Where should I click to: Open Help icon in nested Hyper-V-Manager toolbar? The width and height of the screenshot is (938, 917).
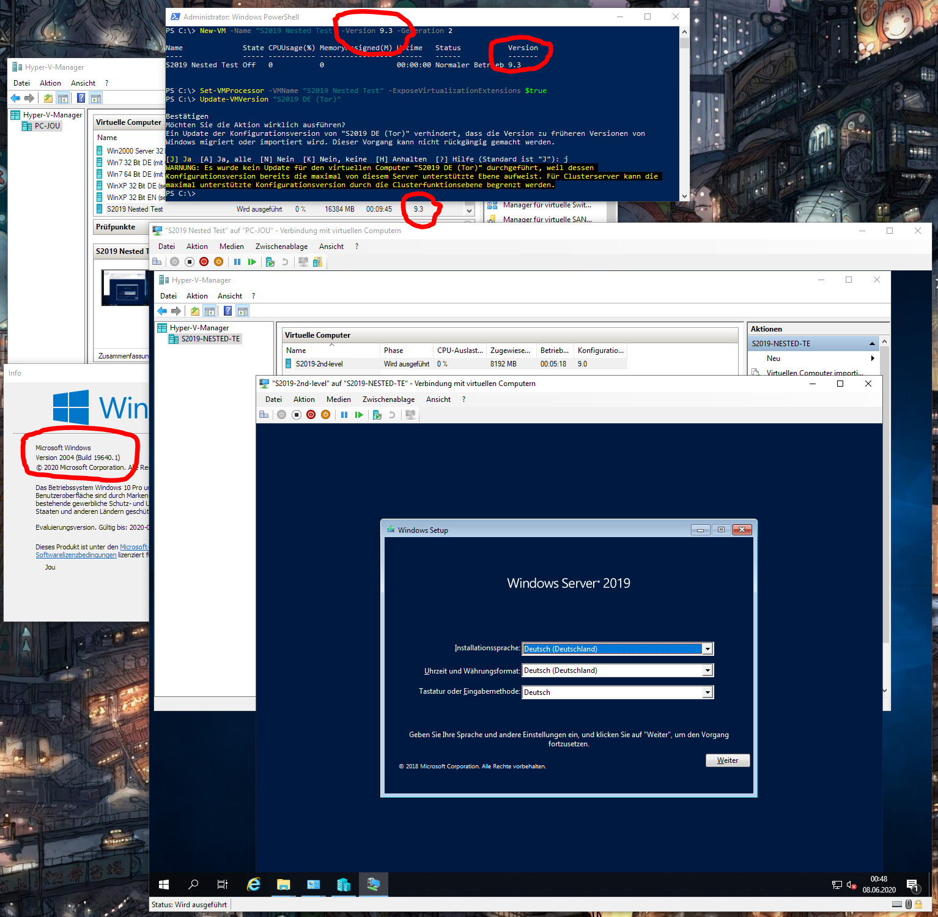[227, 311]
